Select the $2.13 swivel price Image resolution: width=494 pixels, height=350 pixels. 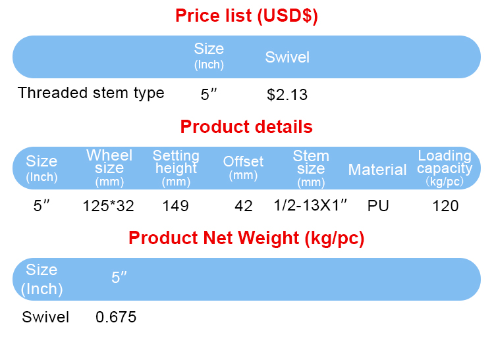(x=287, y=95)
